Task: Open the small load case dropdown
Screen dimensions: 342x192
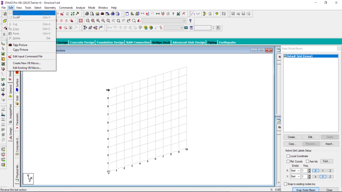Action: point(173,28)
